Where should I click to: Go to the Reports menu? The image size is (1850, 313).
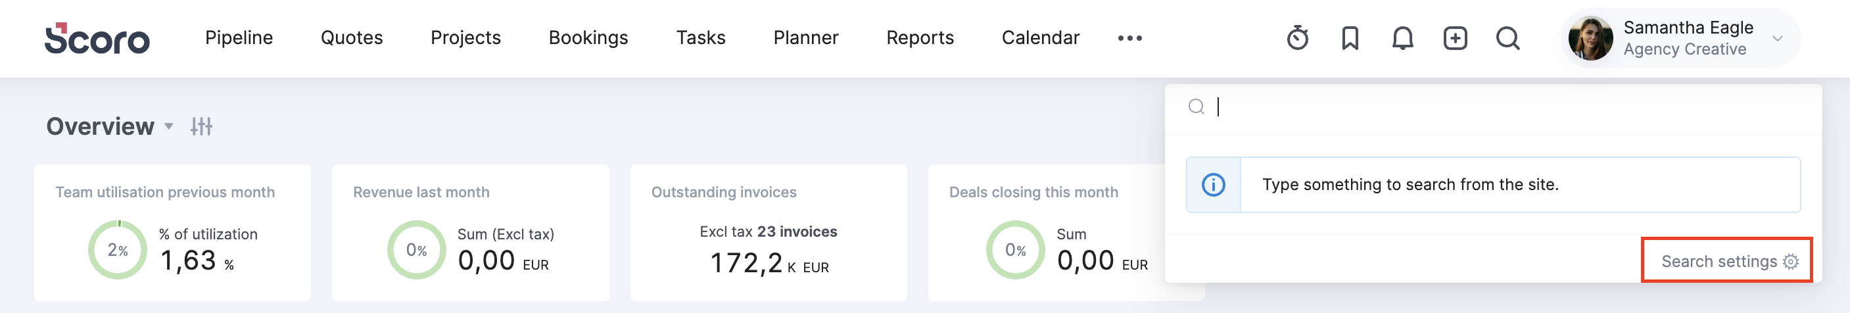(919, 37)
